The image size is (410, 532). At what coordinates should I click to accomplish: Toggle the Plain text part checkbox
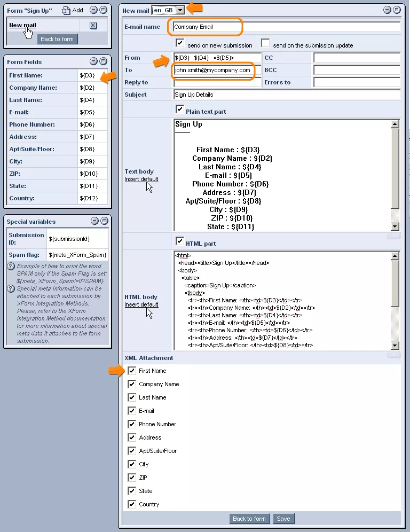coord(180,109)
